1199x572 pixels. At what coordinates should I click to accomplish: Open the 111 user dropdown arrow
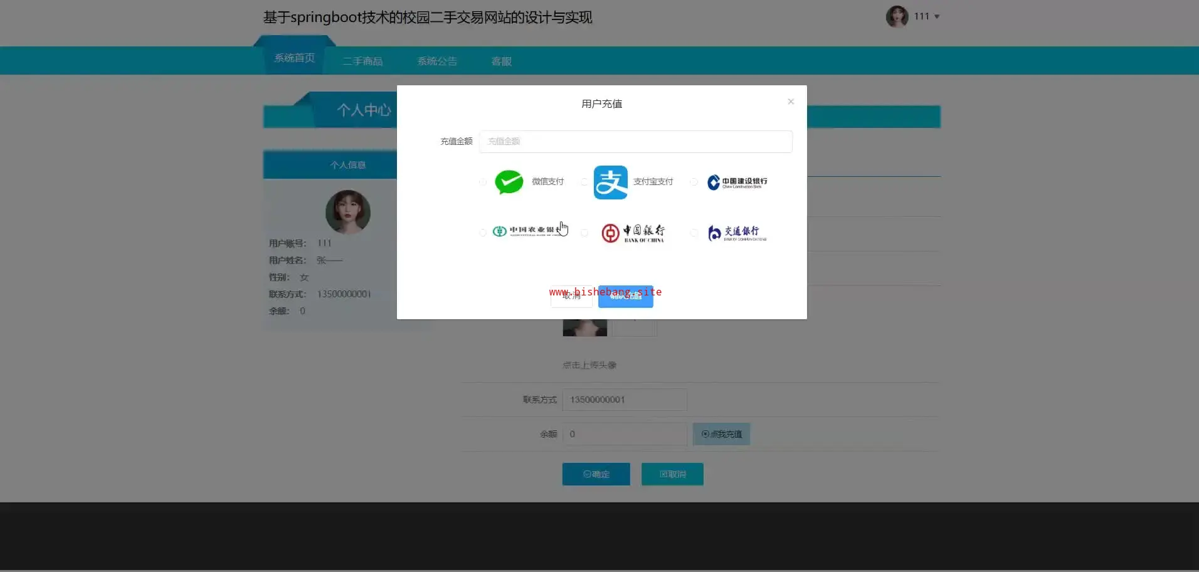[937, 17]
